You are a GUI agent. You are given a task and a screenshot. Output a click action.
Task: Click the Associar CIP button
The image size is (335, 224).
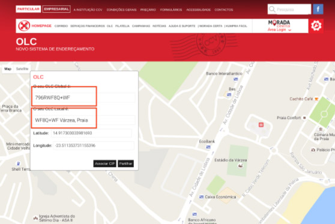104,164
